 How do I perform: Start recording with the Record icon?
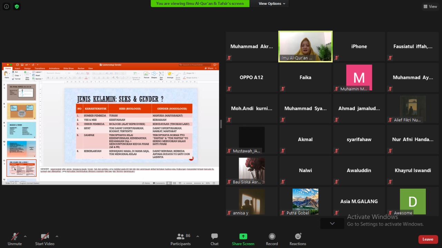click(272, 237)
